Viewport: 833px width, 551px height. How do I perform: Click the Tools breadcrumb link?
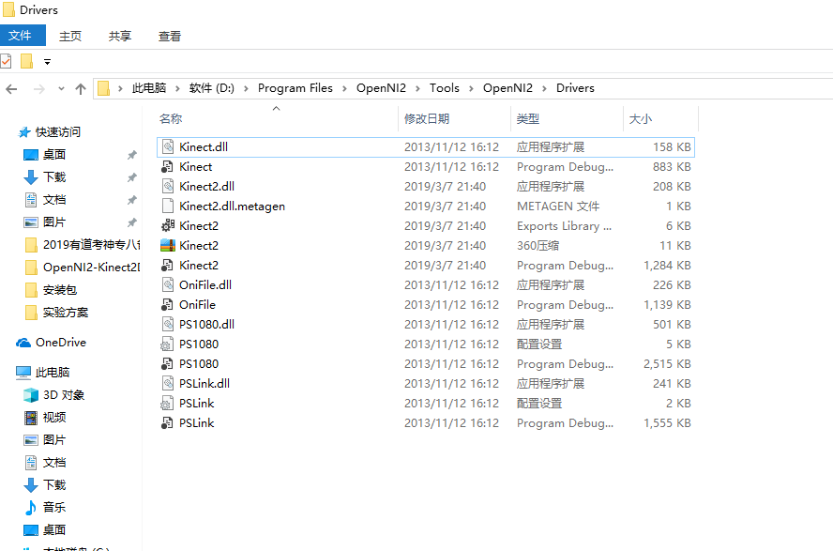point(445,87)
